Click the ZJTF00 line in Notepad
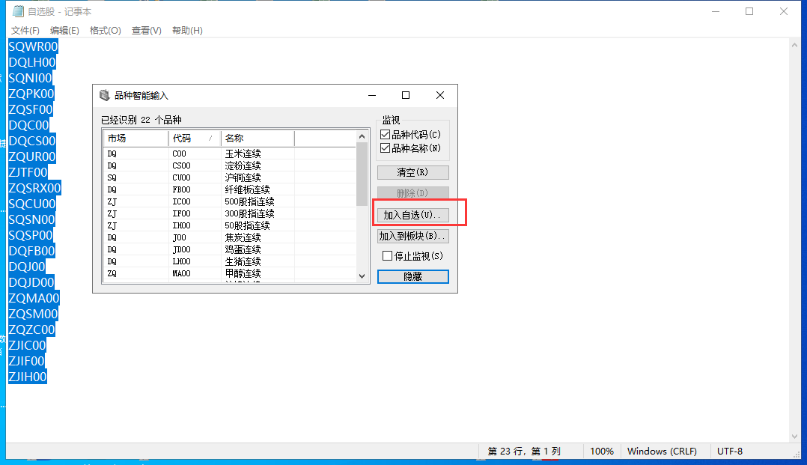The height and width of the screenshot is (465, 807). pos(28,172)
